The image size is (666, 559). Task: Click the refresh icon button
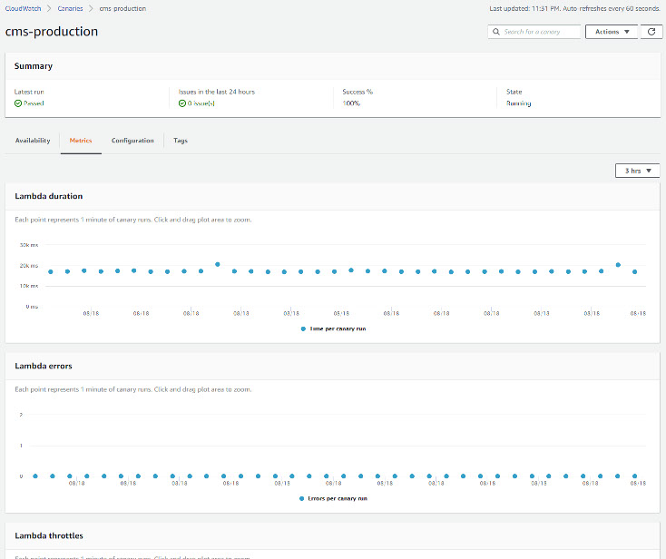tap(651, 32)
